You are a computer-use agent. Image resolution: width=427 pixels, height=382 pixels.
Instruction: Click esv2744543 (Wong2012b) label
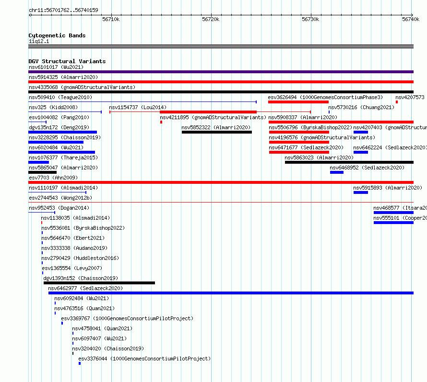coord(60,198)
